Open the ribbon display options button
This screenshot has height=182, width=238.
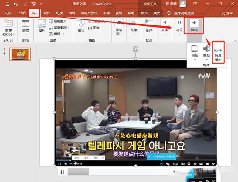[195, 4]
